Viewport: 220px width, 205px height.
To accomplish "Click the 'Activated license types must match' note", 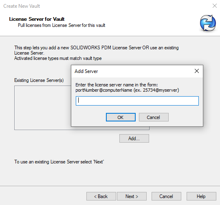I will click(x=58, y=58).
